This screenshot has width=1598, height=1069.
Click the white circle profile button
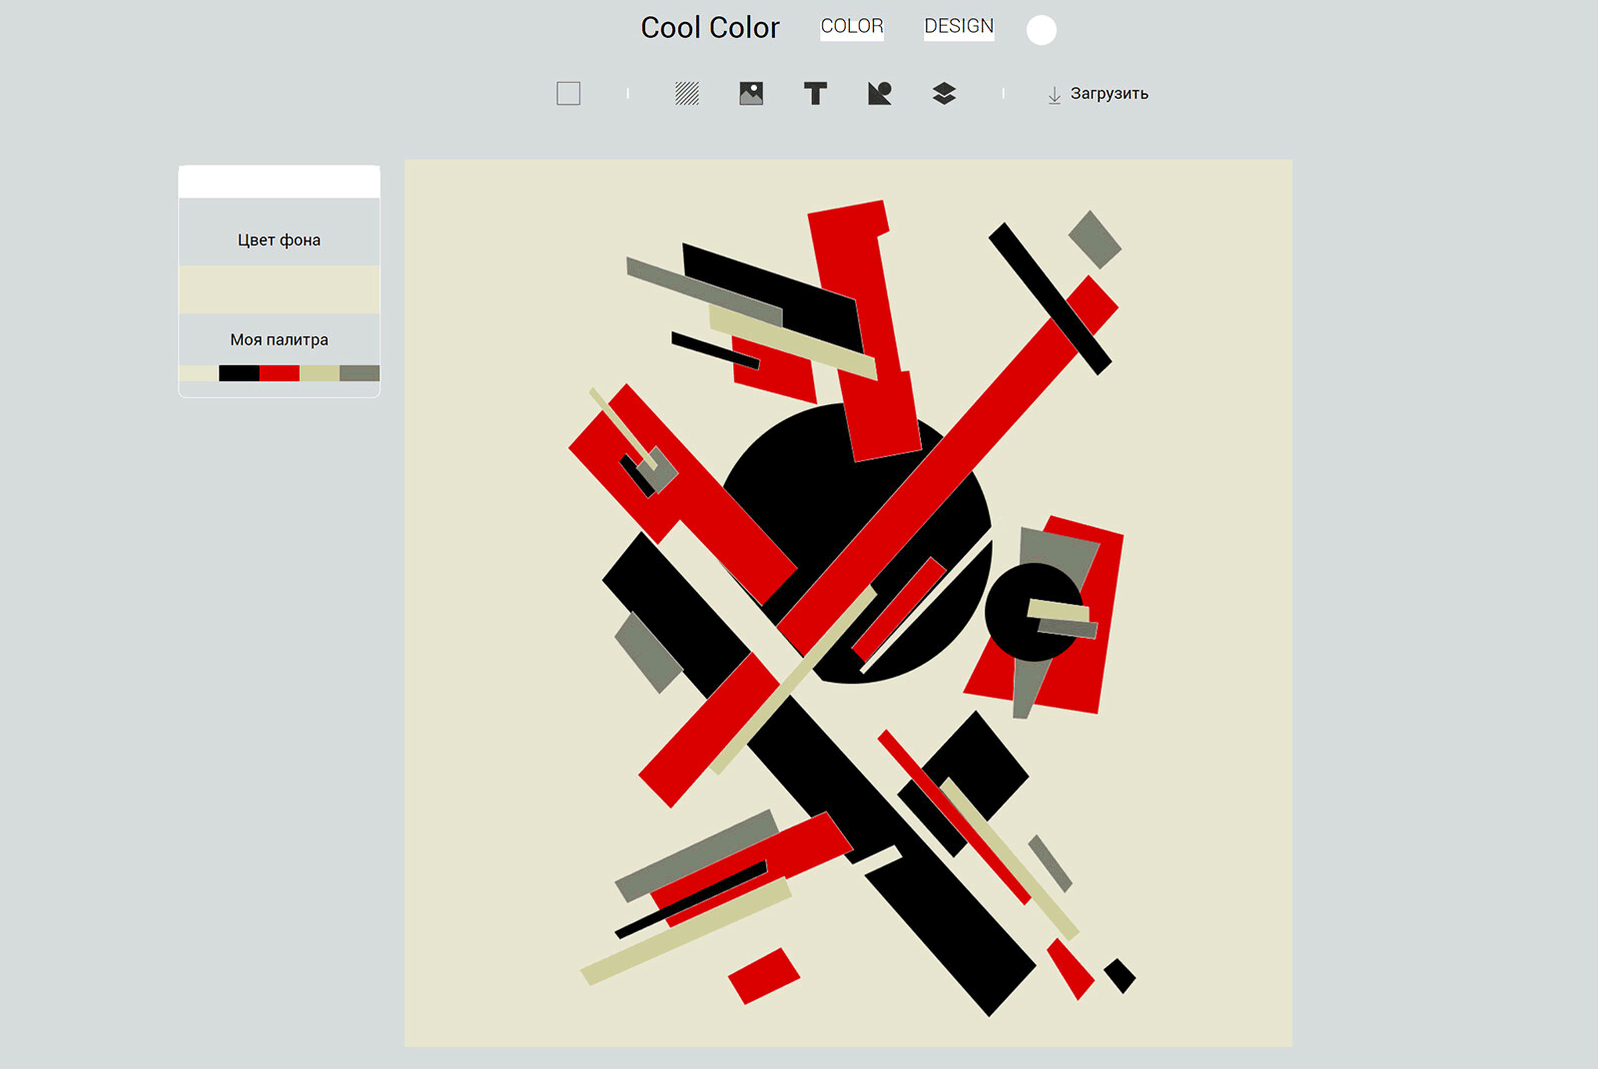click(1042, 30)
